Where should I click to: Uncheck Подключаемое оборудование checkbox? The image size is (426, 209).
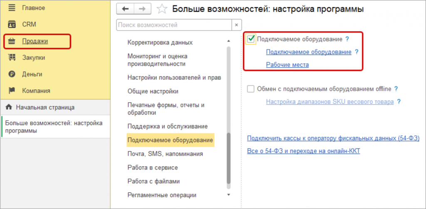tap(251, 39)
